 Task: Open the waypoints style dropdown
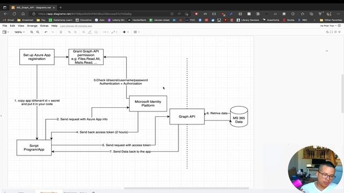(x=114, y=32)
